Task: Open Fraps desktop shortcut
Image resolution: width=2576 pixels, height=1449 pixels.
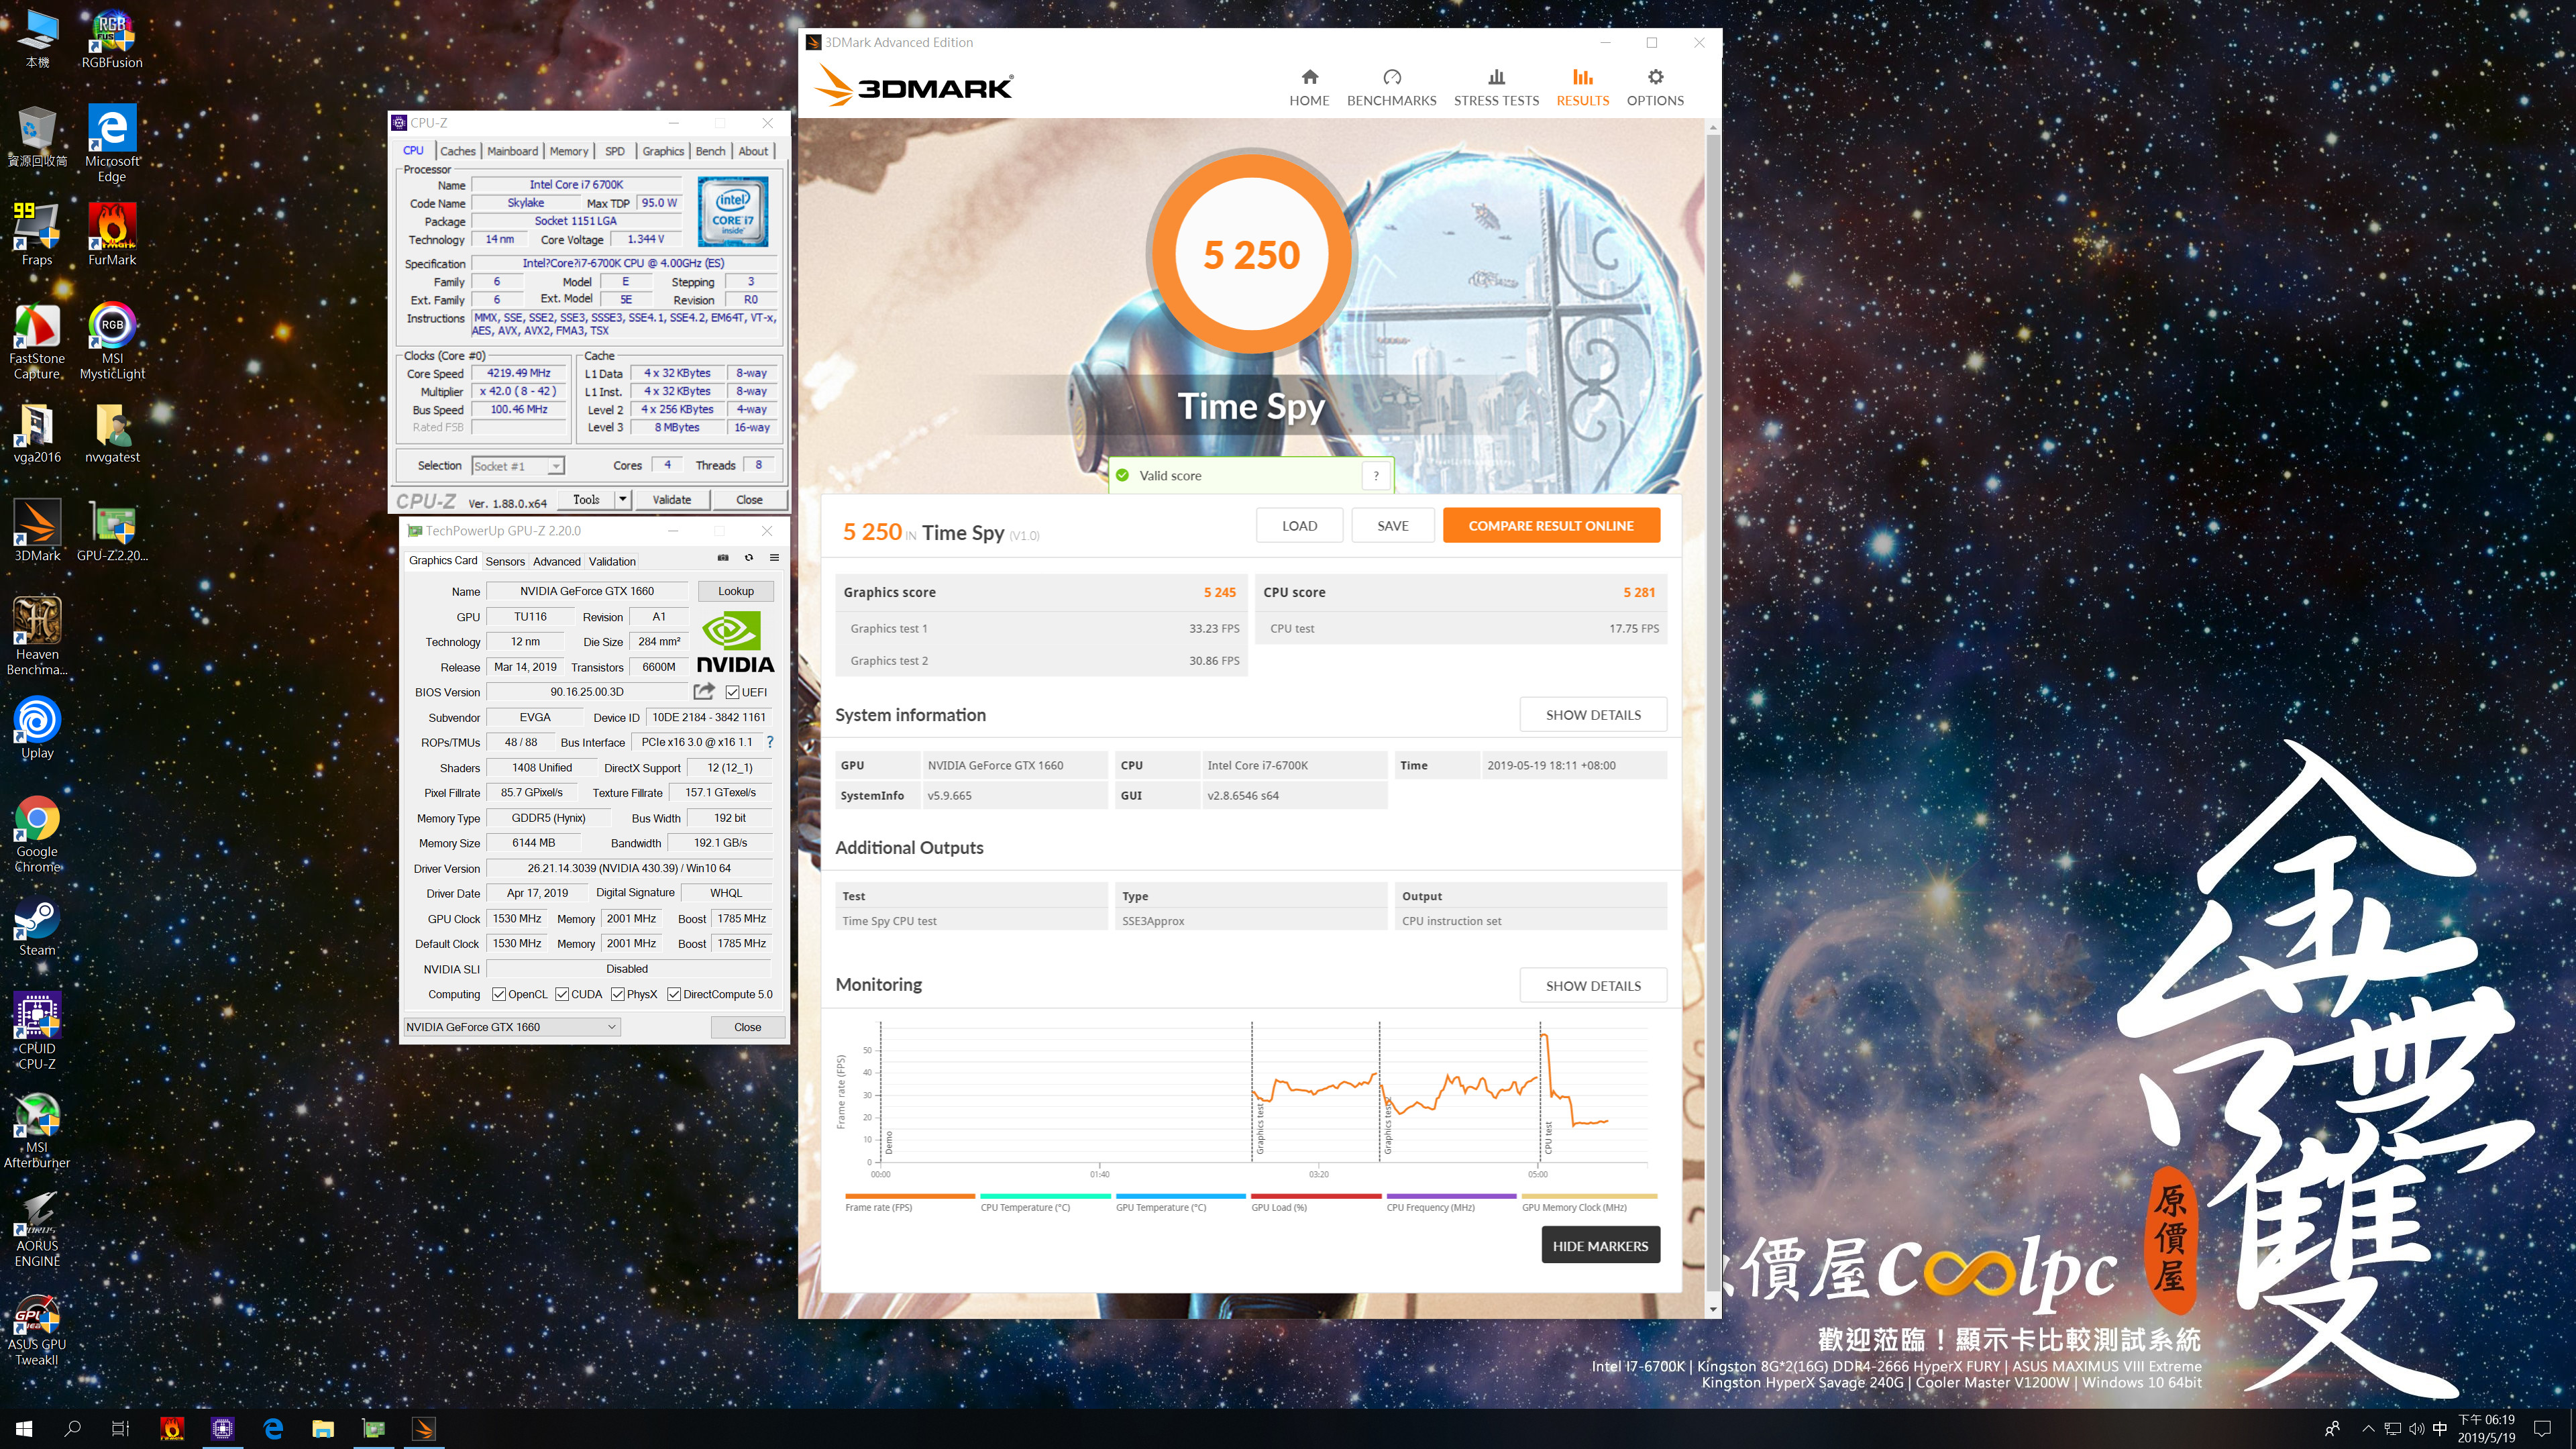Action: (37, 234)
